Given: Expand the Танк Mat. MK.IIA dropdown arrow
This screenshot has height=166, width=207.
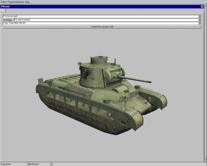Looking at the screenshot, I should point(200,23).
